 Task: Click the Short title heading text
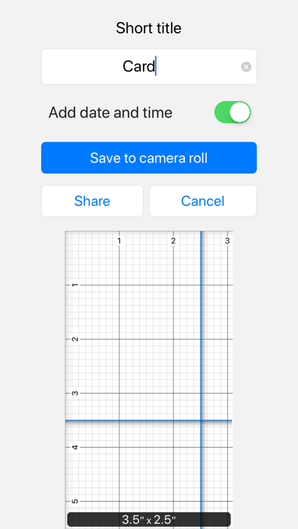click(x=149, y=28)
